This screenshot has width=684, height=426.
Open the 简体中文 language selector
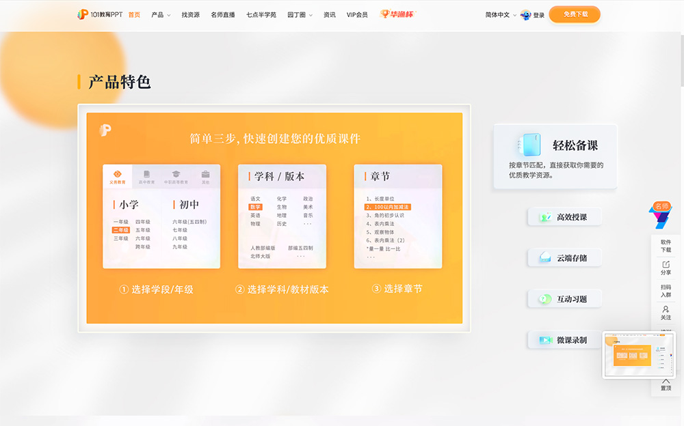pos(500,14)
